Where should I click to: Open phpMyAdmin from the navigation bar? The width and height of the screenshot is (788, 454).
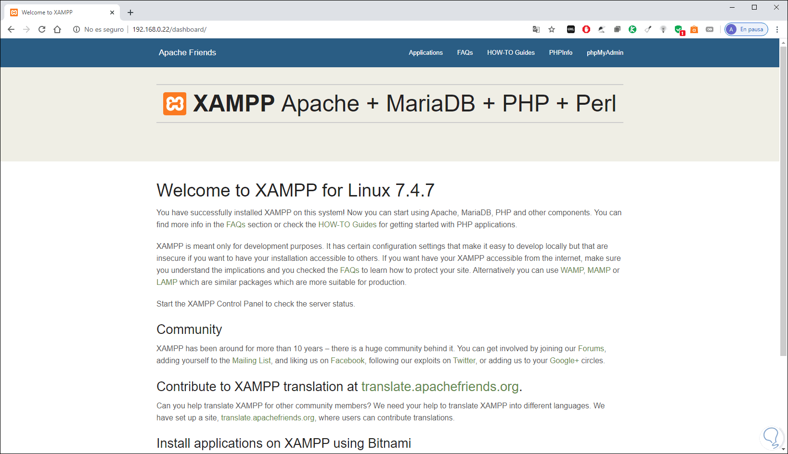(x=605, y=52)
